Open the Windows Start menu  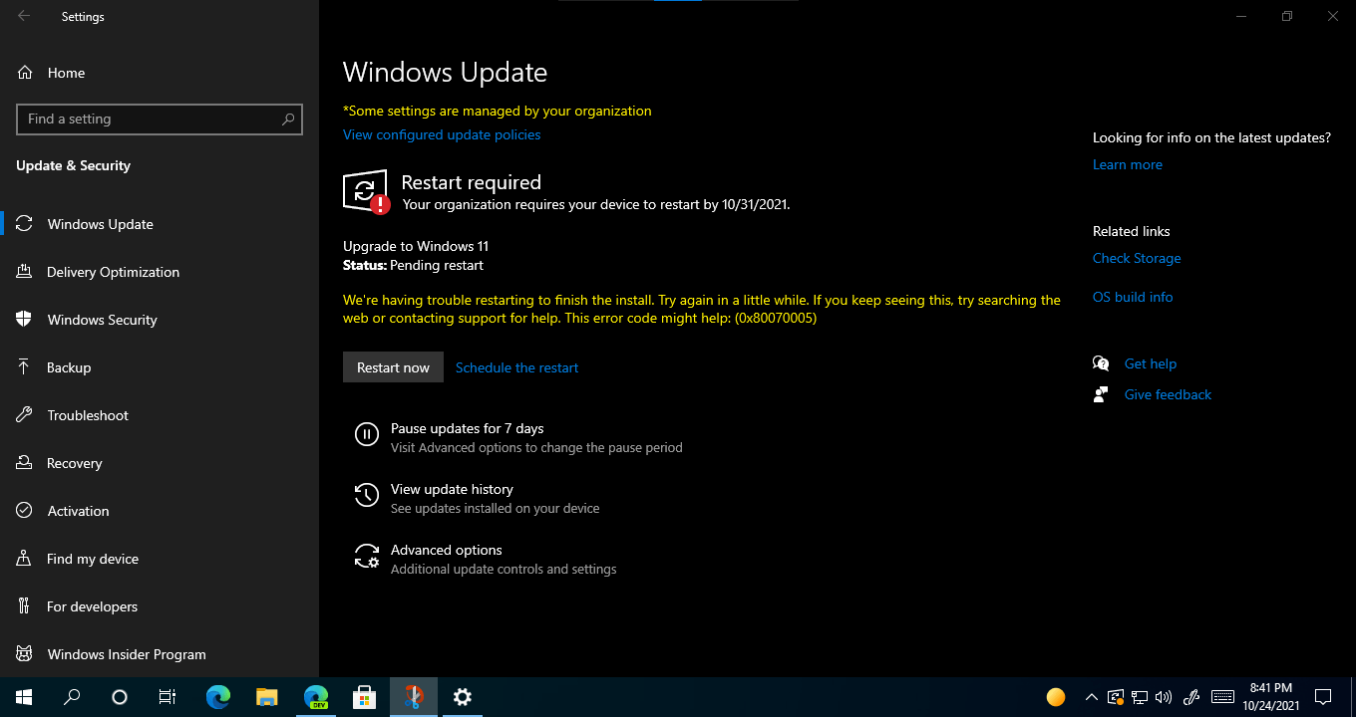(x=24, y=697)
